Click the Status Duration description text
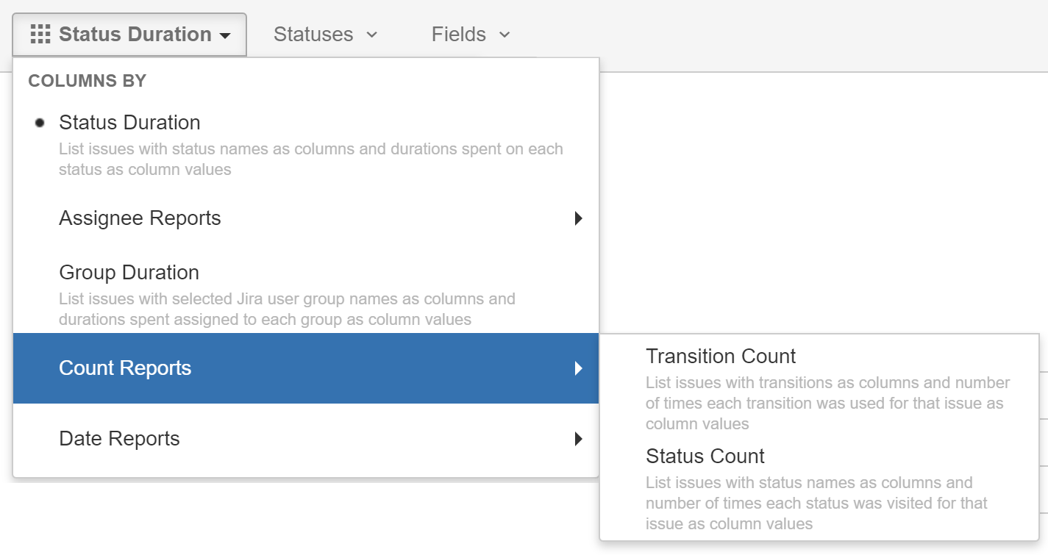This screenshot has height=555, width=1048. 310,160
